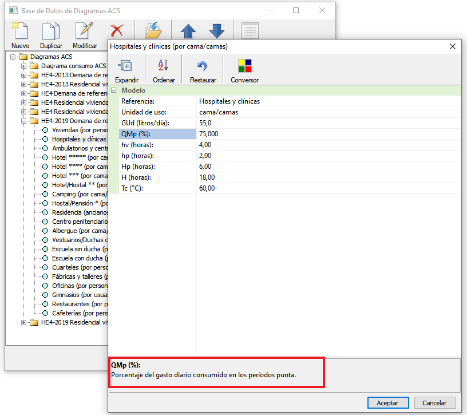The image size is (467, 415).
Task: Click the red X delete icon
Action: tap(117, 31)
